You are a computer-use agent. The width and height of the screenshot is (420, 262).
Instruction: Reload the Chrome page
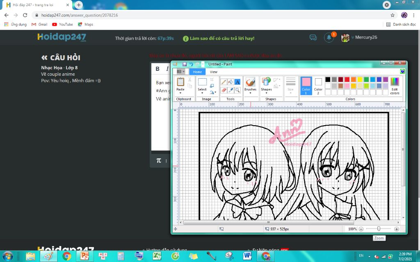coord(25,15)
